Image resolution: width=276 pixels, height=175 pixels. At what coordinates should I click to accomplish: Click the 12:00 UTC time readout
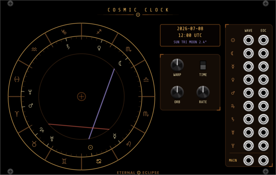pyautogui.click(x=190, y=35)
